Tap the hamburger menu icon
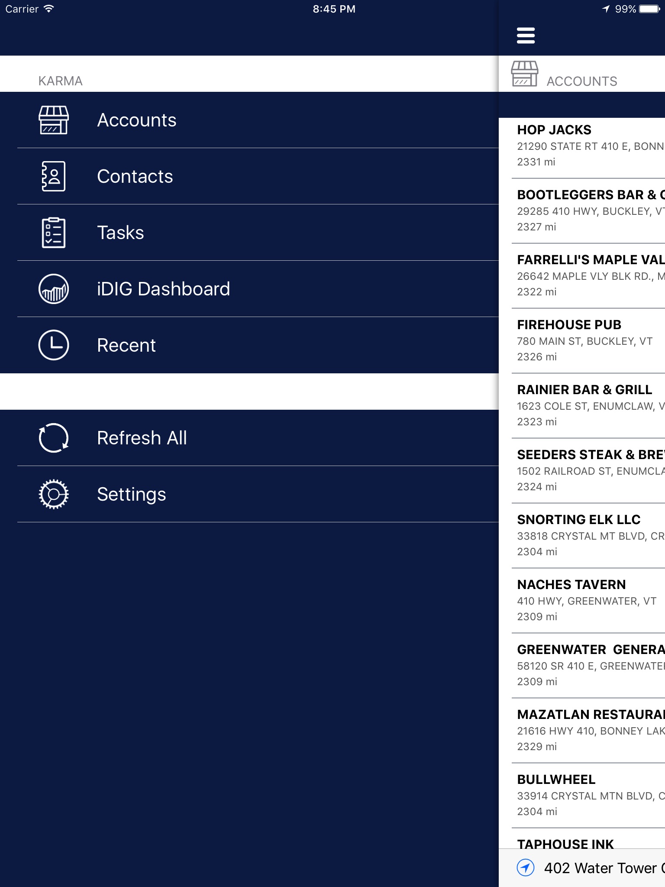The width and height of the screenshot is (665, 887). point(526,36)
